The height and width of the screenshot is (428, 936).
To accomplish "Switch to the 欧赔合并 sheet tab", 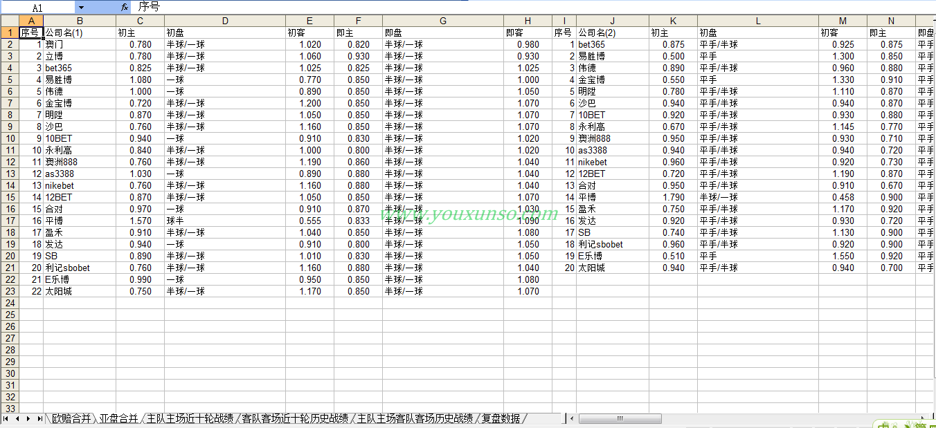I will (71, 418).
